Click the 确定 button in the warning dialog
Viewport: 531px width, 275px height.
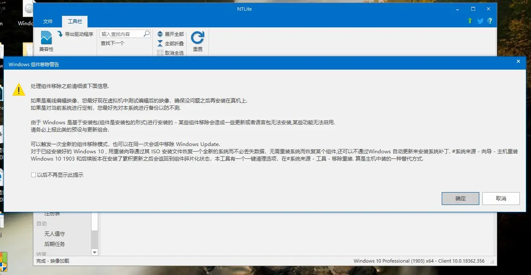click(461, 199)
